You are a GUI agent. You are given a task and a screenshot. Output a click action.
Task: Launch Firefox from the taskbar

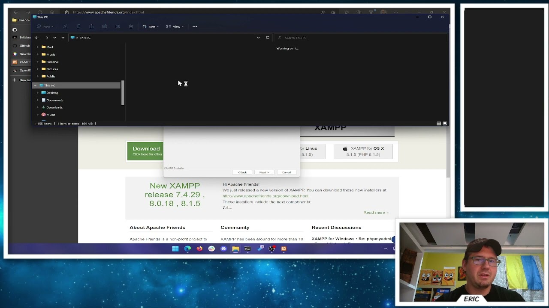coord(199,249)
